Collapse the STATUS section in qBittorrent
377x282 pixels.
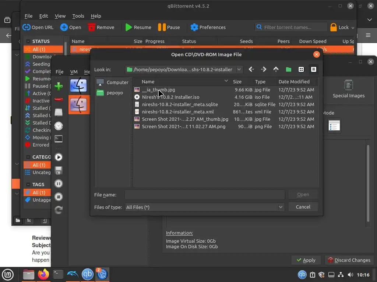coord(28,41)
